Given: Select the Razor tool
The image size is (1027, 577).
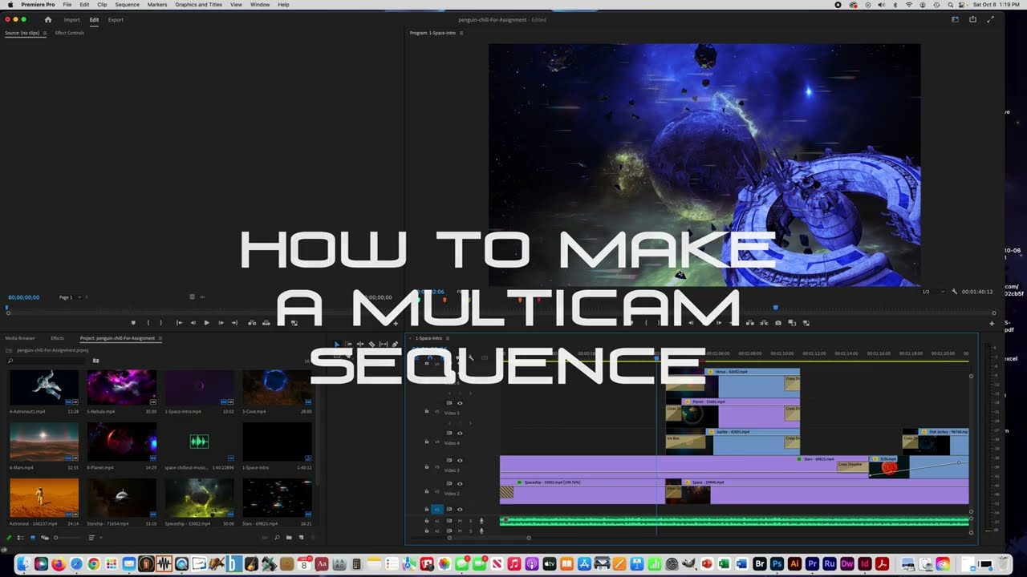Looking at the screenshot, I should click(x=371, y=344).
